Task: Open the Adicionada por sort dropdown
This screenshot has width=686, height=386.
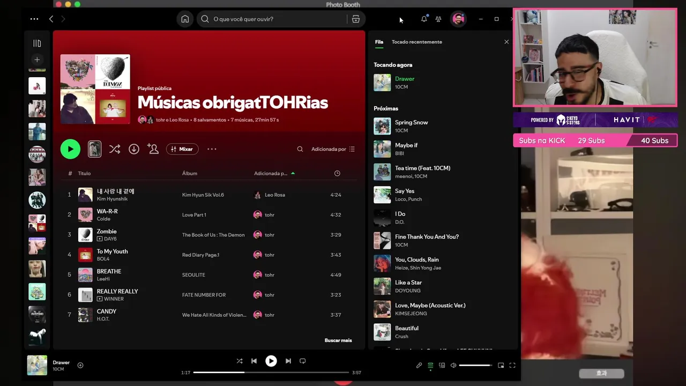Action: [x=333, y=149]
